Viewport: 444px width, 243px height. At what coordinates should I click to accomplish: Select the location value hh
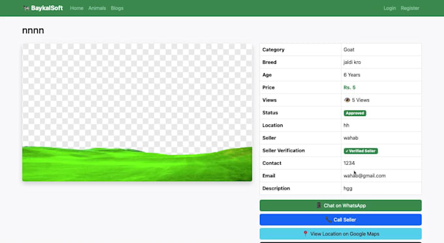pos(346,125)
